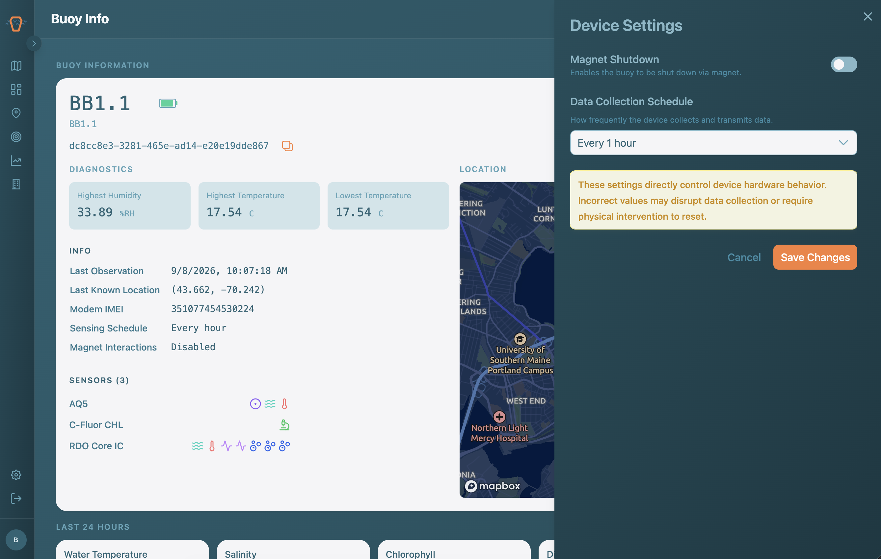Select the C-Fluor CHL sensor name
881x559 pixels.
[96, 425]
